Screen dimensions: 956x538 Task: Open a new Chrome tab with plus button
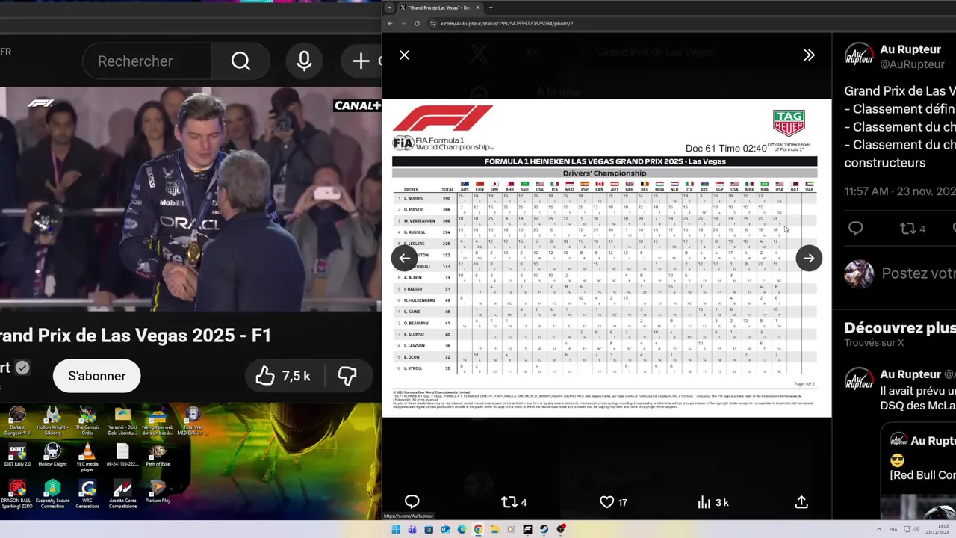[491, 7]
